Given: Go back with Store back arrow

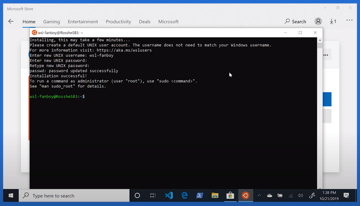Looking at the screenshot, I should coord(11,22).
